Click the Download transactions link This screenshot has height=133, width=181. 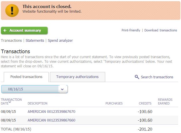click(161, 30)
